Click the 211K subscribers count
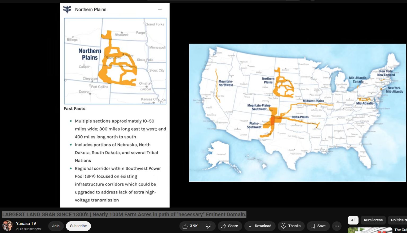 click(28, 229)
